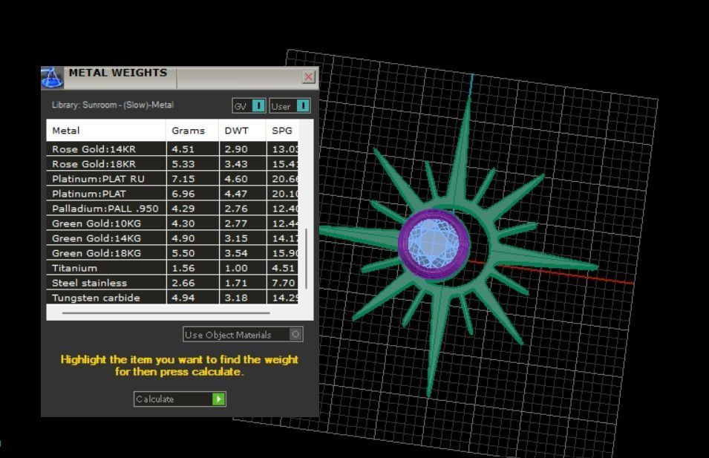Click the DWT column header

coord(242,131)
